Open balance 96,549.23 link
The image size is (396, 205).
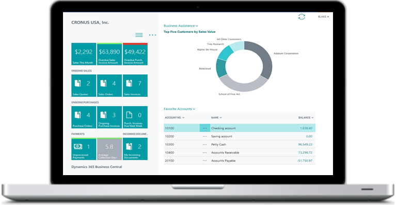(305, 144)
